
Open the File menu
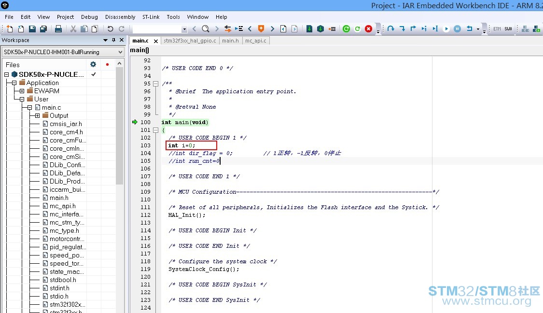click(x=9, y=17)
